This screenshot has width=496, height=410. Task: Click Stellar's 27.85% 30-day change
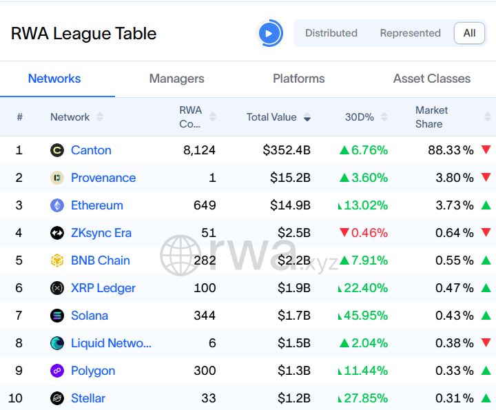[363, 398]
